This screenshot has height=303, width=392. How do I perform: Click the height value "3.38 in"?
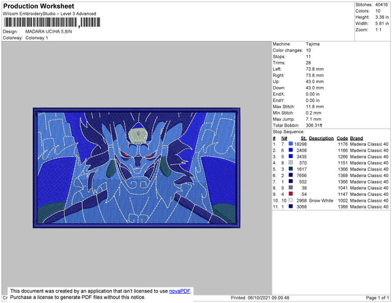coord(382,17)
